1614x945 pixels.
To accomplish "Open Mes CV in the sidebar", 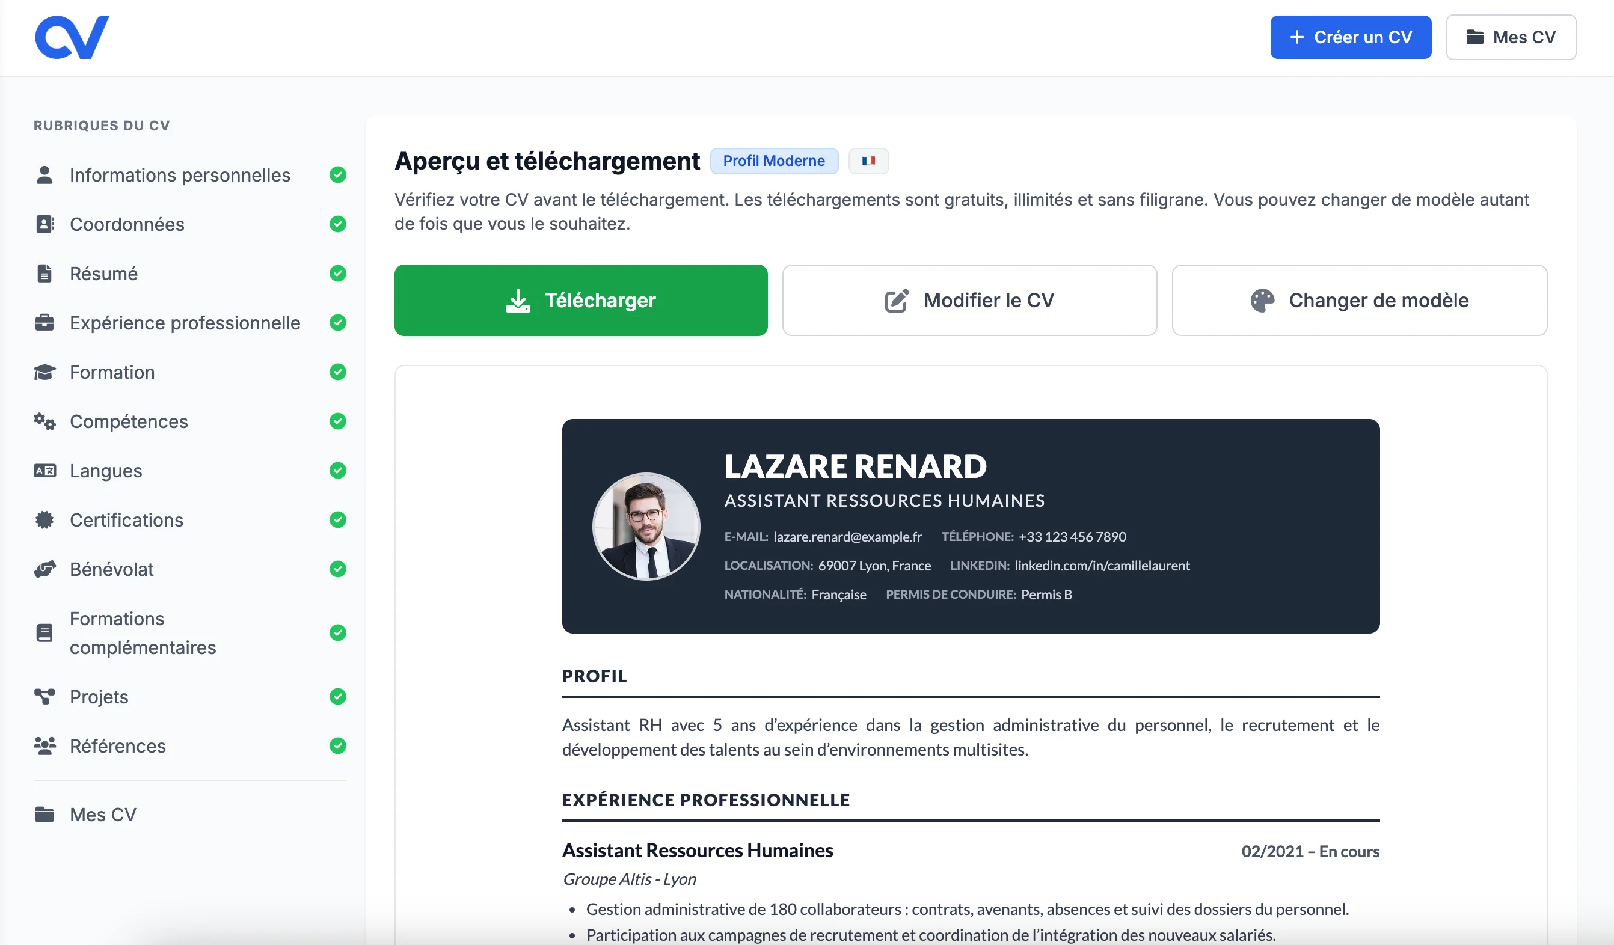I will click(x=102, y=815).
